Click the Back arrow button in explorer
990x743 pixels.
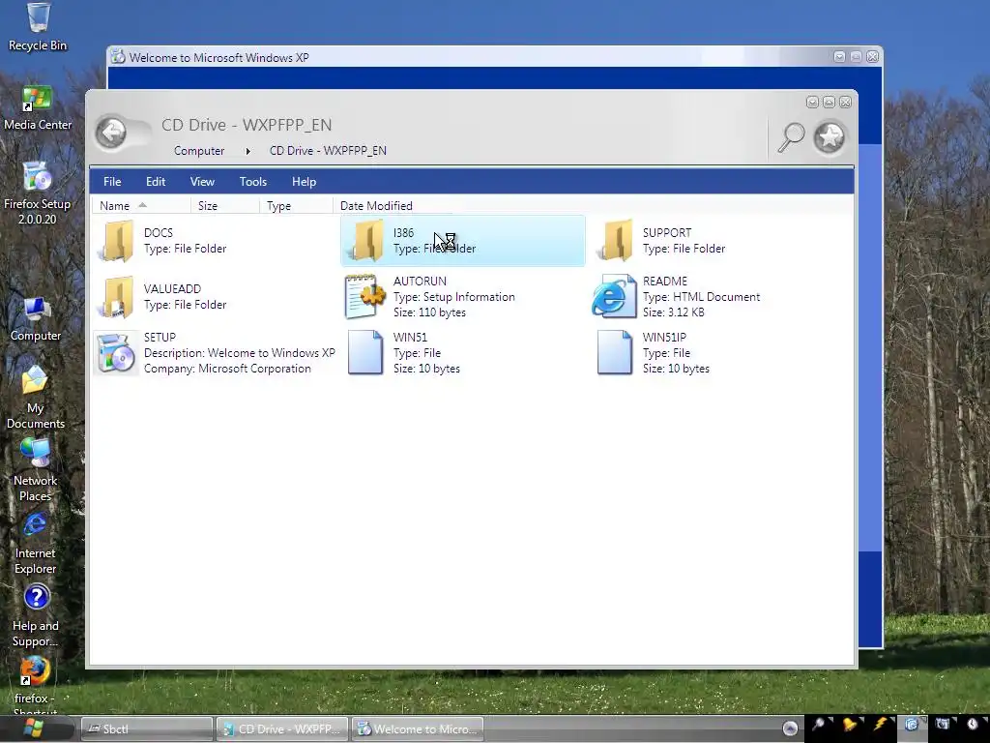click(112, 134)
